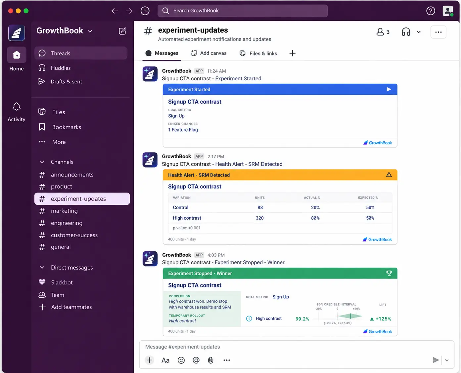Click the trophy icon on Winner card

click(x=389, y=273)
